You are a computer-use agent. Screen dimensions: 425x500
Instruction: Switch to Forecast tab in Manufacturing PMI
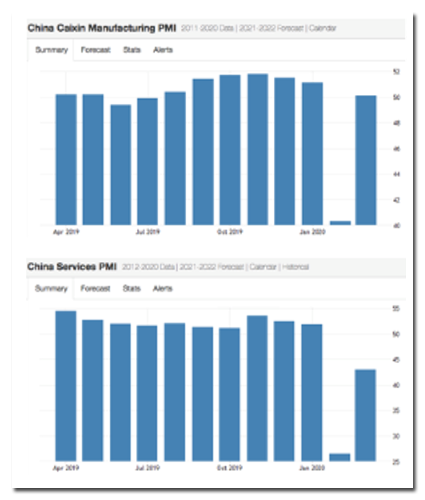tap(96, 50)
